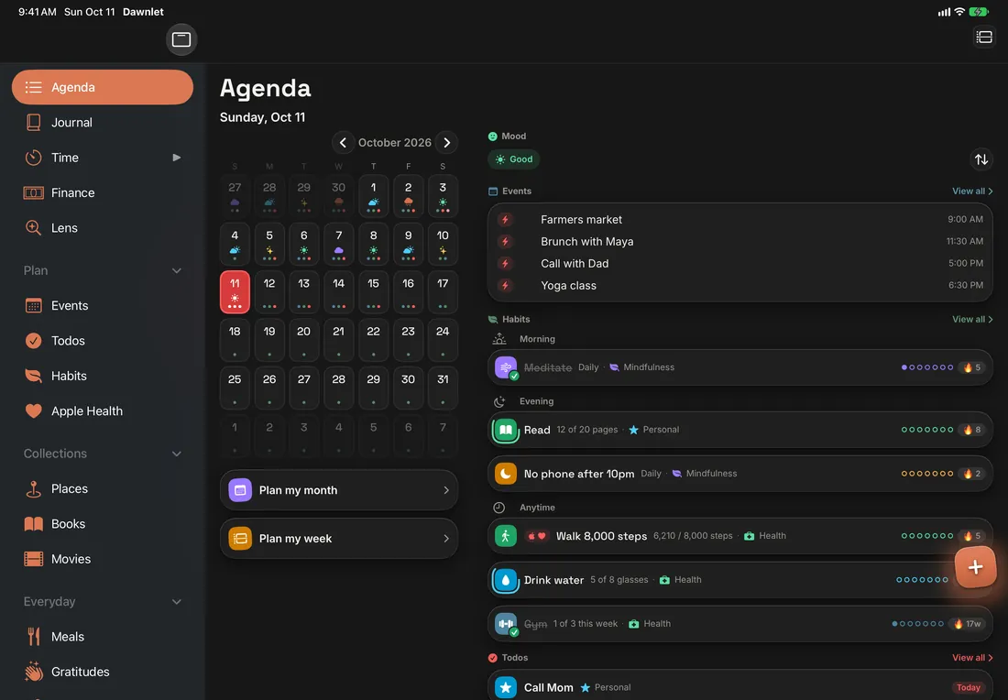View all Events
Viewport: 1008px width, 700px height.
(x=972, y=191)
